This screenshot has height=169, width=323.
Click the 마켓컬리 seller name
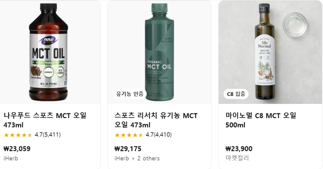click(x=237, y=158)
